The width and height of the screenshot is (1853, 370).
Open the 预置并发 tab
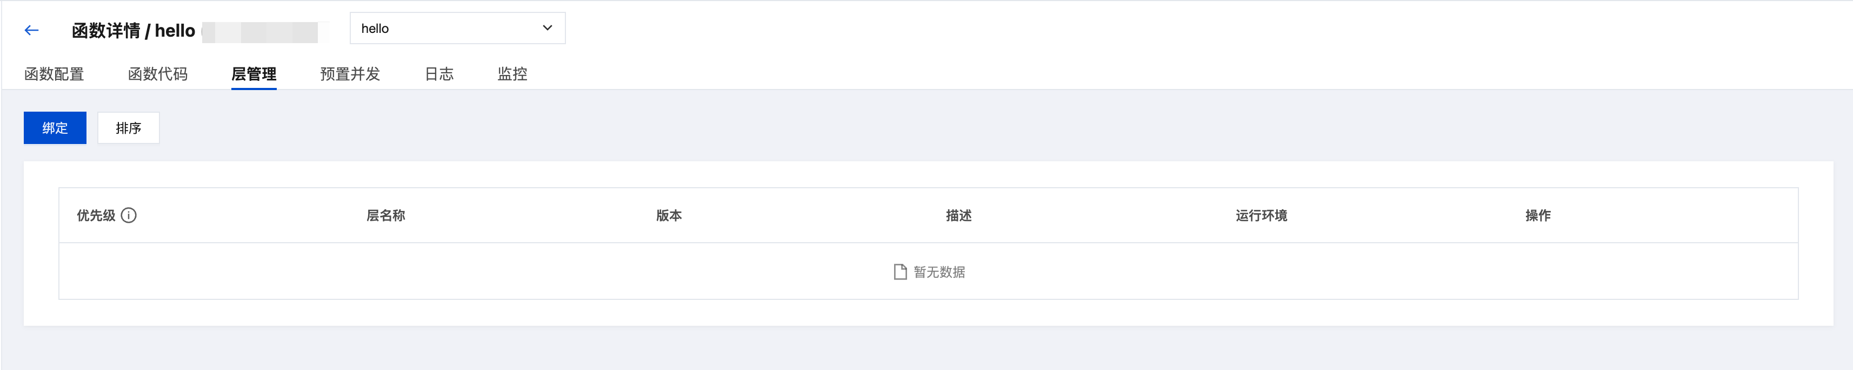click(350, 74)
